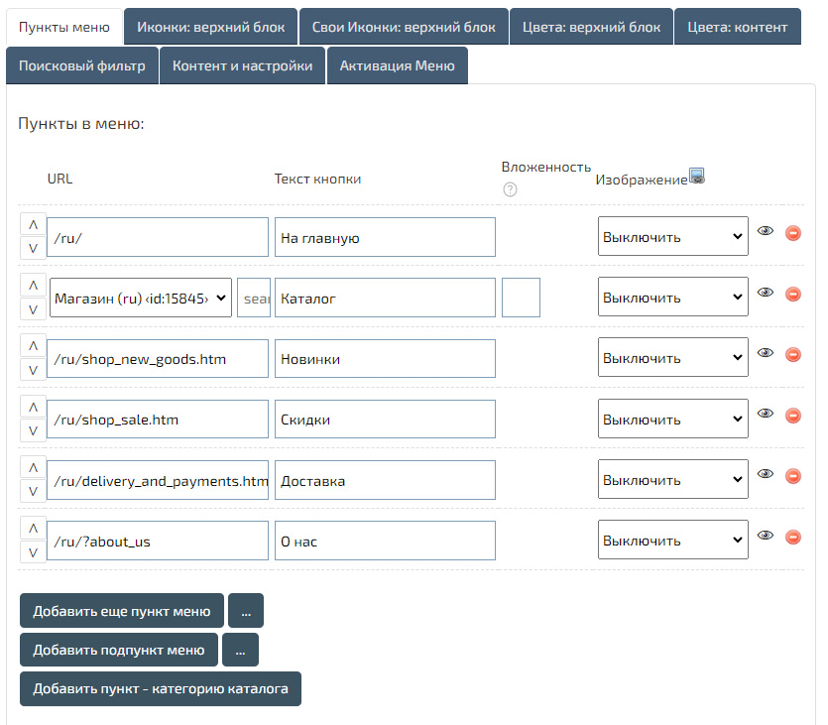828x725 pixels.
Task: Delete the На главную menu item
Action: tap(793, 233)
